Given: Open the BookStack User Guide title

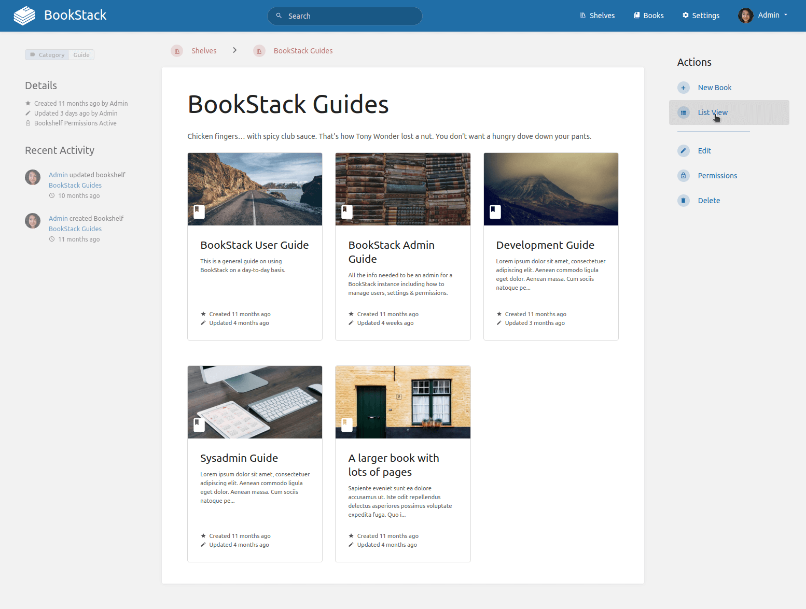Looking at the screenshot, I should click(255, 245).
